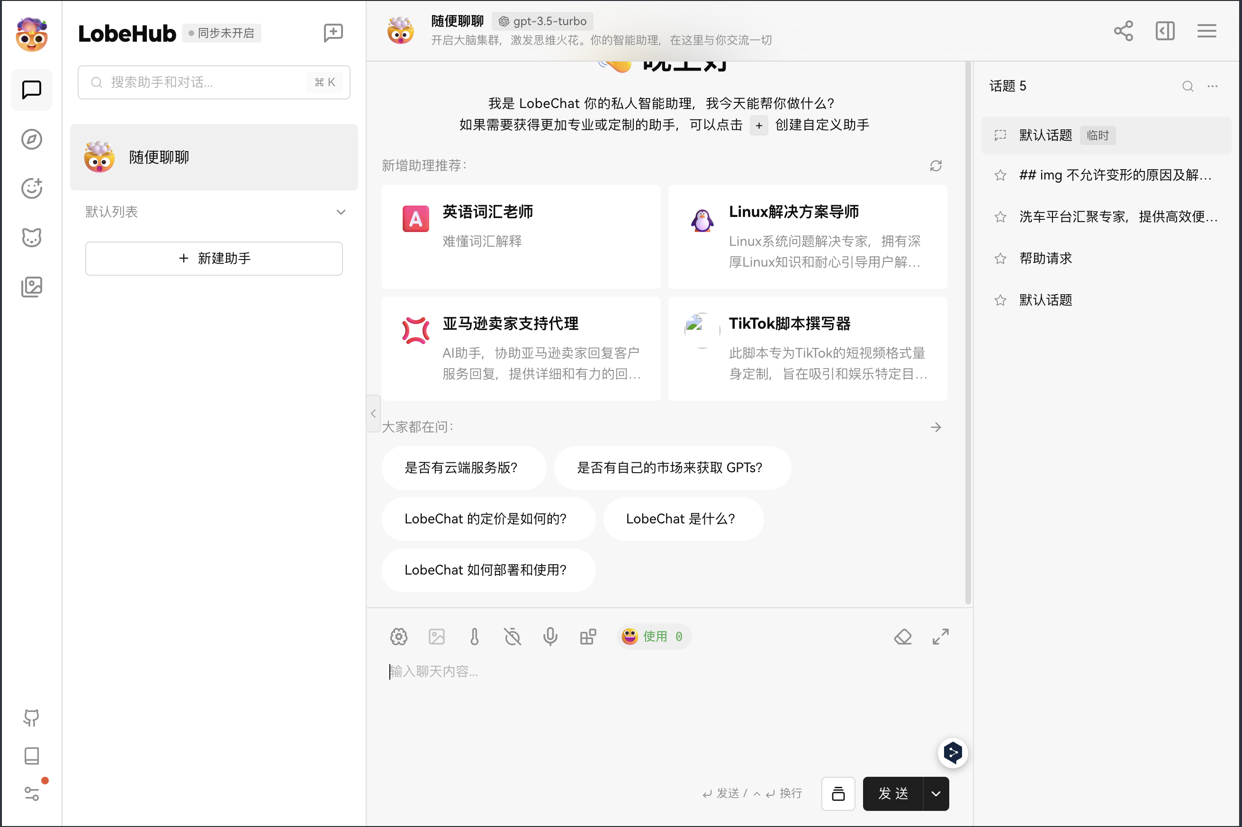
Task: Open the hamburger menu in header
Action: [x=1206, y=31]
